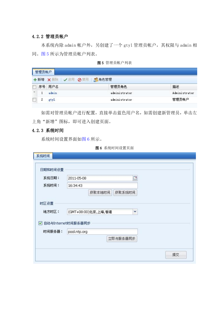This screenshot has height=317, width=224.
Task: Click the 获取系统时间 button
Action: pos(125,193)
